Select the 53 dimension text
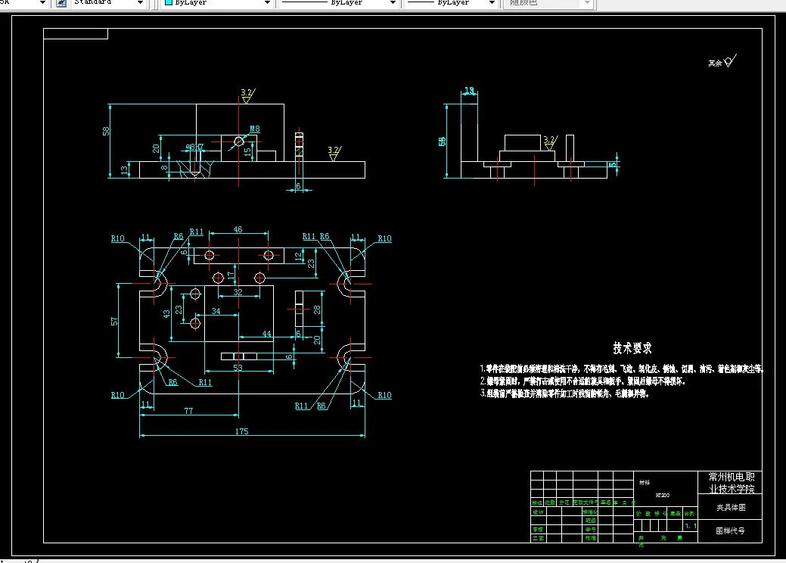 coord(238,368)
